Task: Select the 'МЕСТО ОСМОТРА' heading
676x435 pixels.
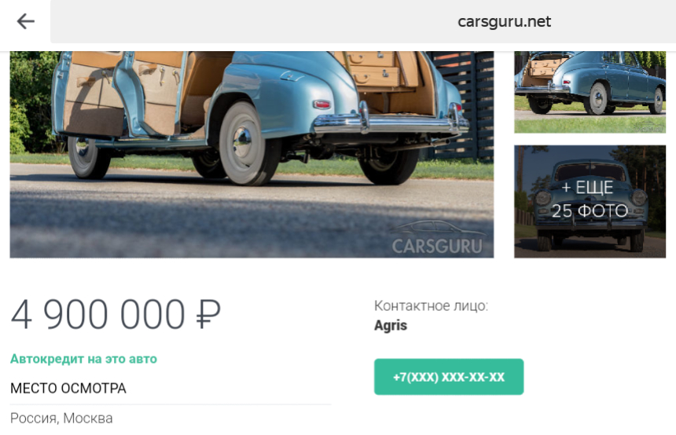Action: click(x=68, y=388)
